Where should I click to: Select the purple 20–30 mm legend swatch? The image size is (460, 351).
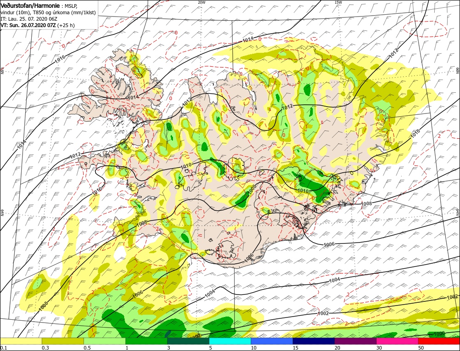356,341
